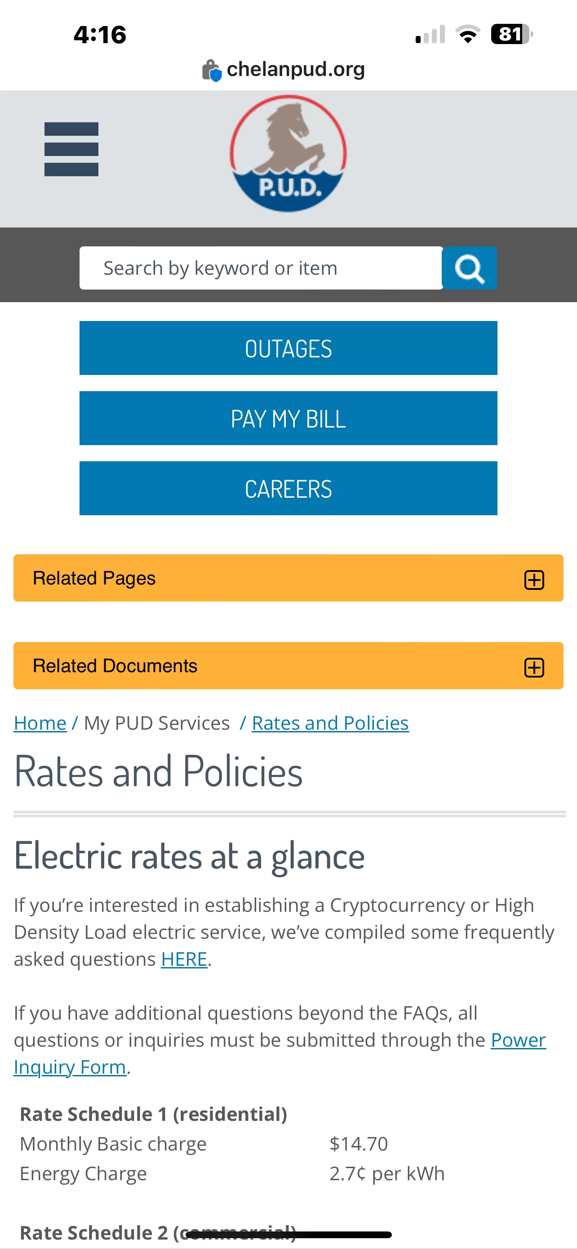This screenshot has height=1249, width=577.
Task: Follow the Home breadcrumb link
Action: pos(40,723)
